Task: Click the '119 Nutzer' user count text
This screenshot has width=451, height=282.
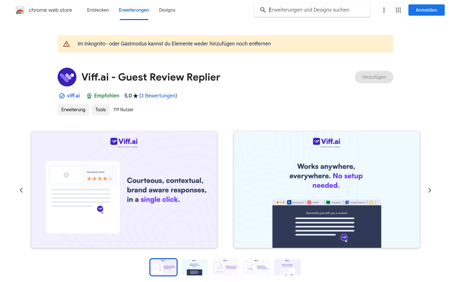Action: coord(123,110)
